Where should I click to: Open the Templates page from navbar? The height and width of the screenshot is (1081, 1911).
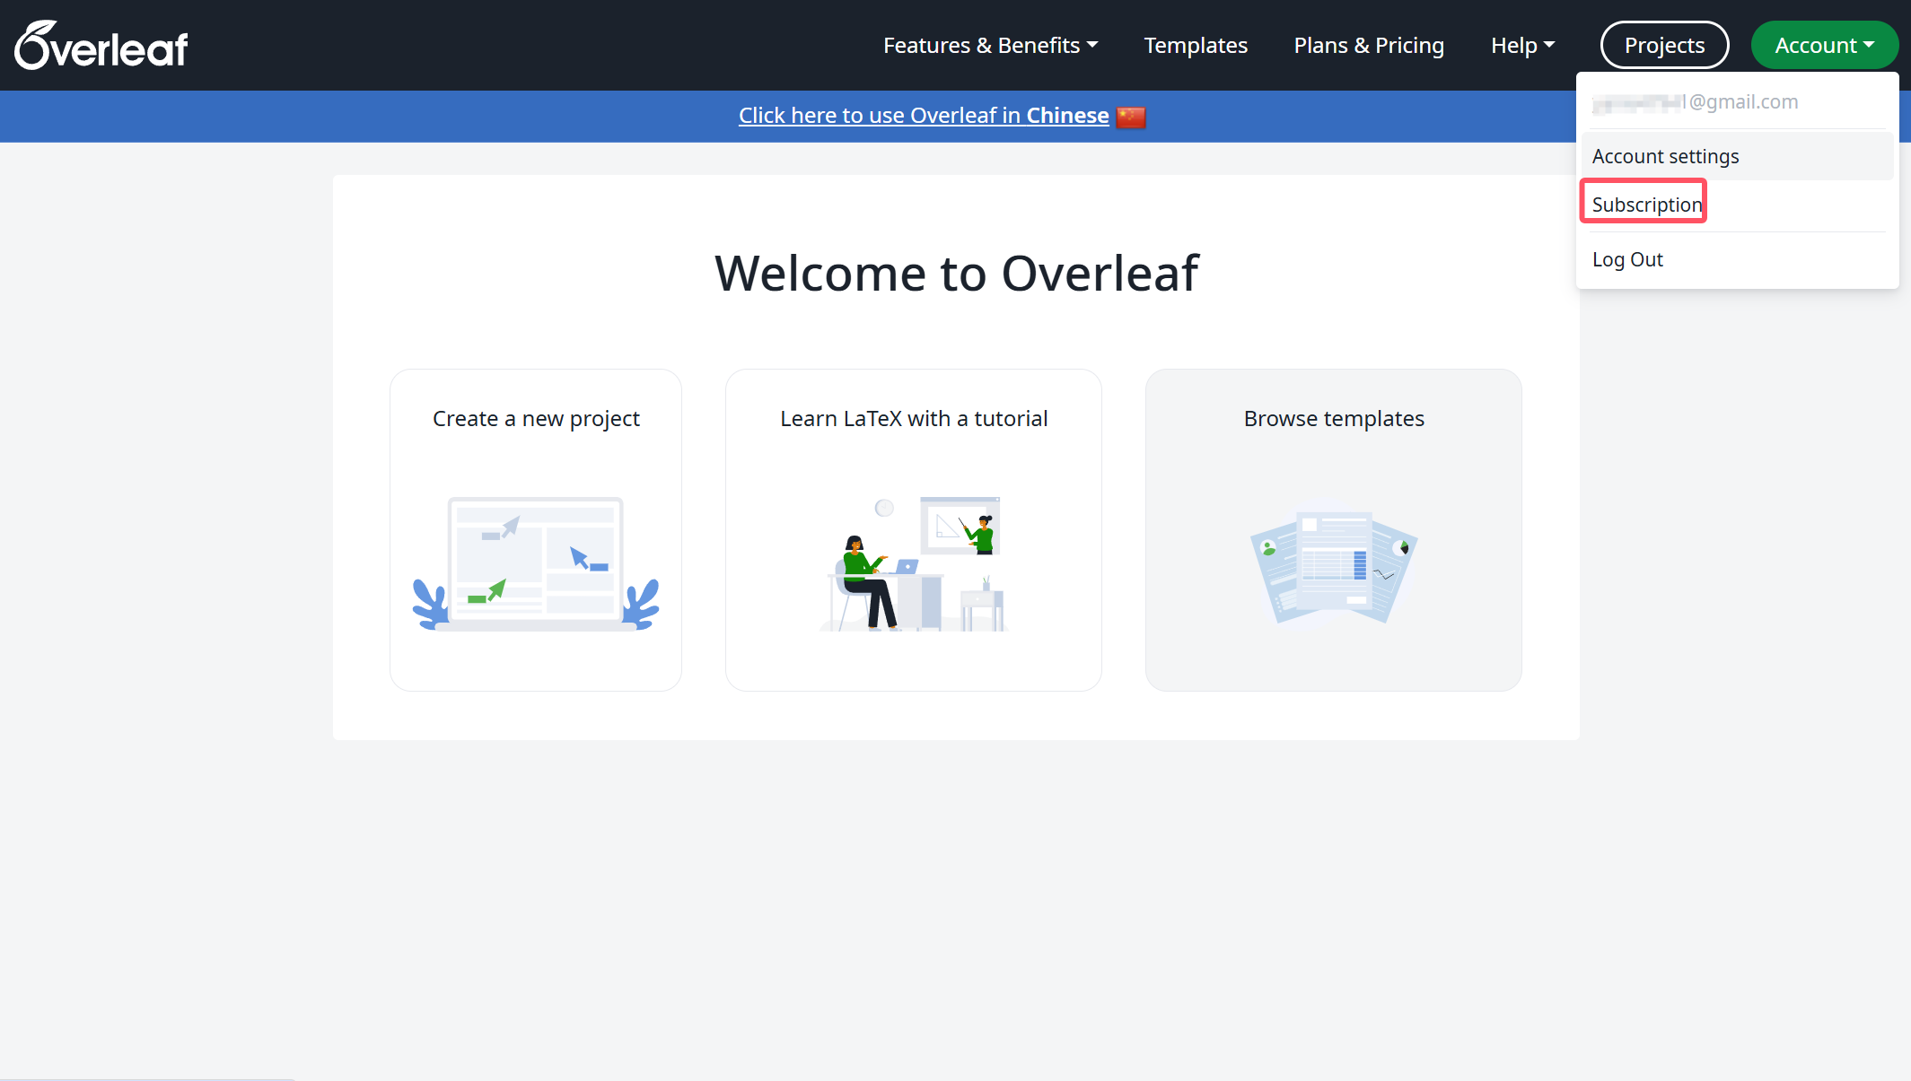point(1196,46)
